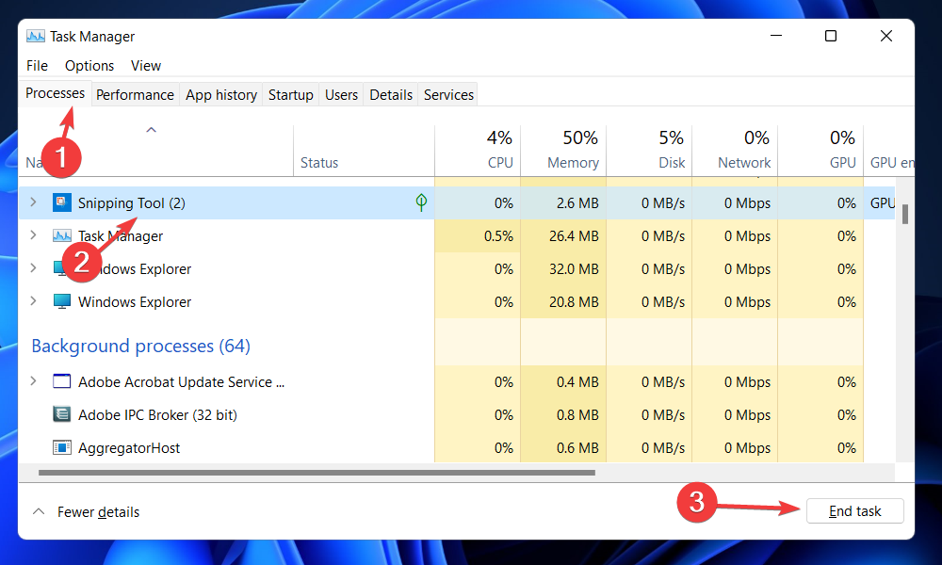This screenshot has width=942, height=565.
Task: Click the AggregatorHost process icon
Action: pyautogui.click(x=62, y=447)
